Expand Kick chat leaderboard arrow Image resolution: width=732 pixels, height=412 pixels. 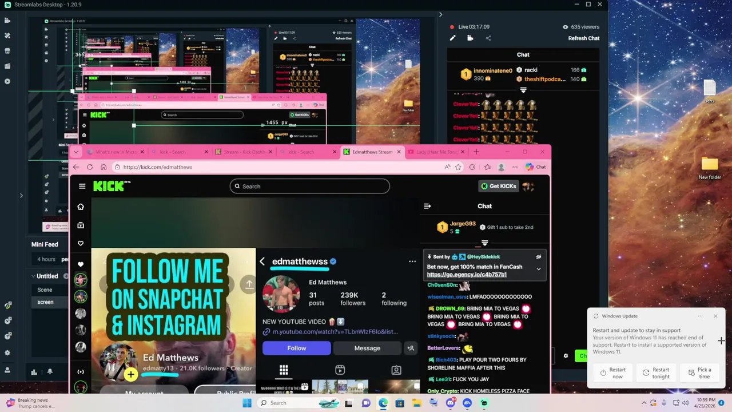[484, 243]
